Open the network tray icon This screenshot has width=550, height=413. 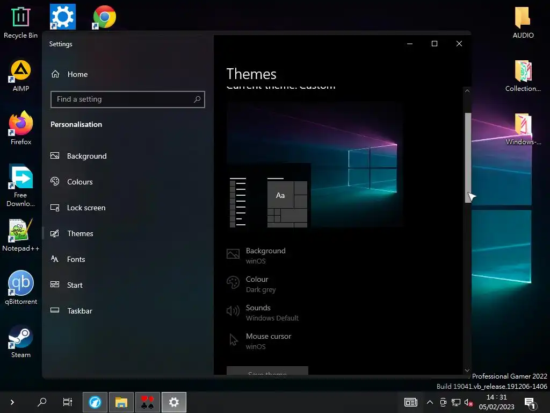pos(455,402)
